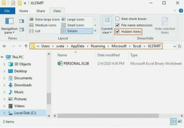Expand the Music tree node
The image size is (184, 128).
point(4,92)
